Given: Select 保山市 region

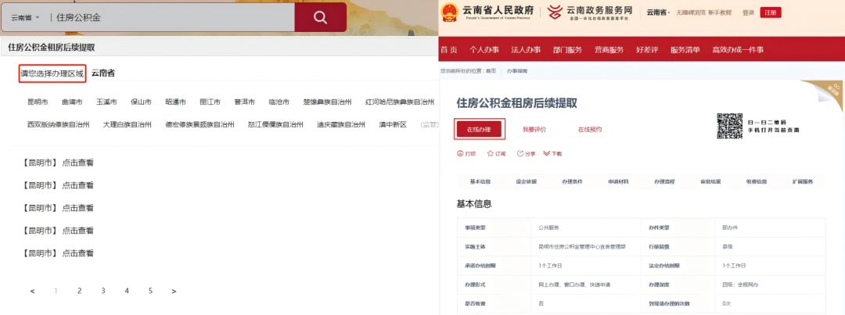Looking at the screenshot, I should [x=141, y=102].
